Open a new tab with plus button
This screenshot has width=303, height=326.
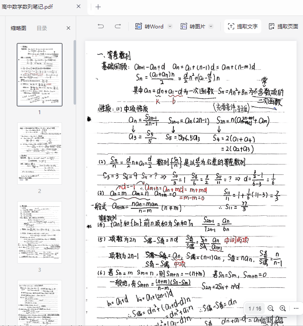[x=98, y=7]
